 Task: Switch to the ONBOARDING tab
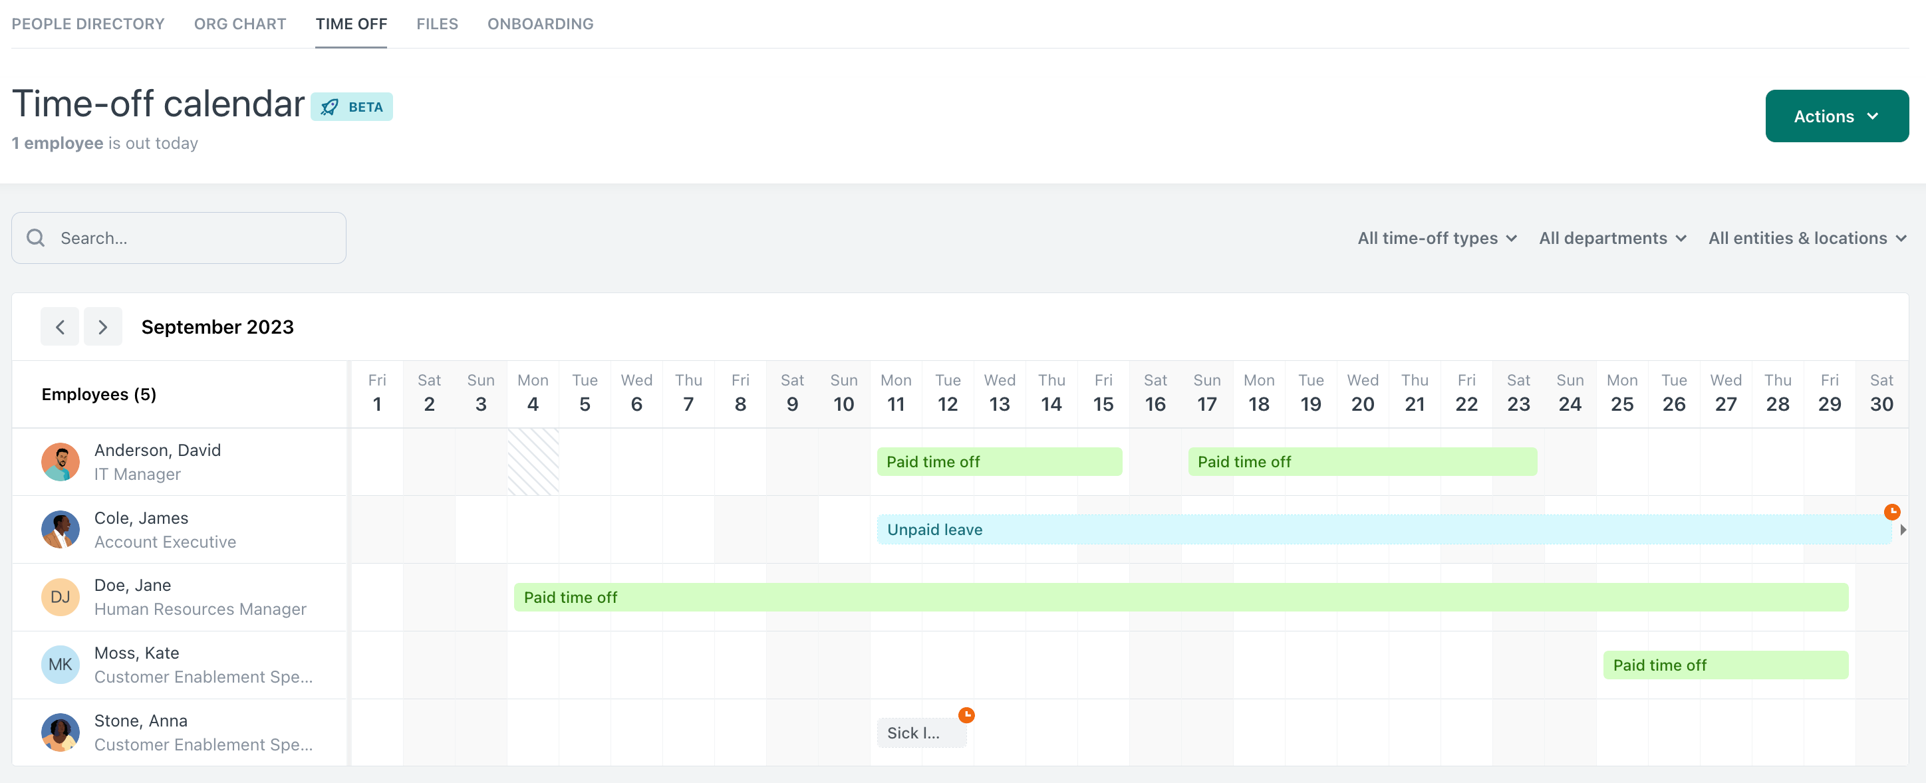(541, 23)
